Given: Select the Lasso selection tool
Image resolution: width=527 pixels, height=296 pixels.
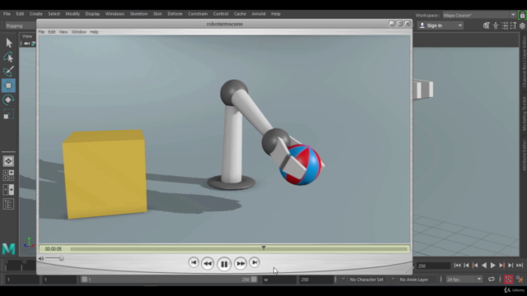Looking at the screenshot, I should pyautogui.click(x=8, y=58).
